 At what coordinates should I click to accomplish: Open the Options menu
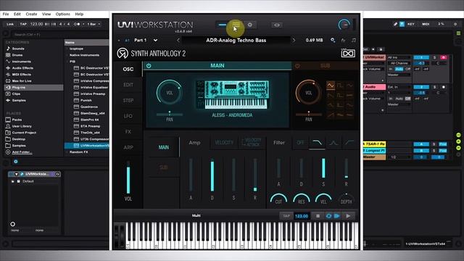(63, 14)
